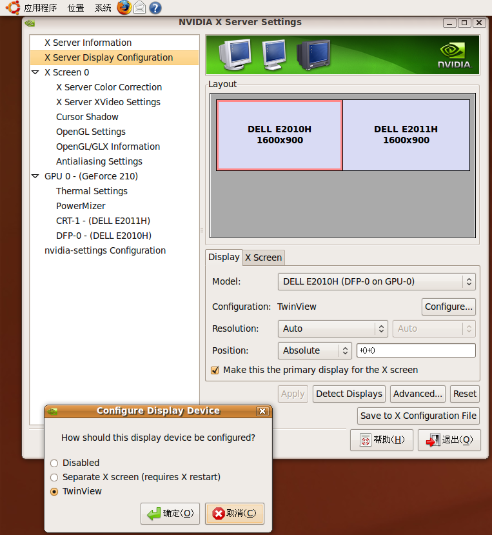
Task: Select the TwinView radio option
Action: (x=54, y=492)
